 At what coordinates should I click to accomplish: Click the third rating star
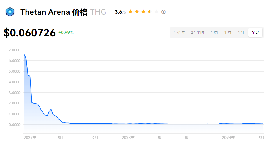143,12
